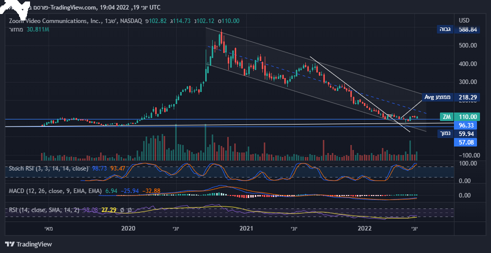
Task: Click the MACD histogram value 6.94
Action: 111,190
